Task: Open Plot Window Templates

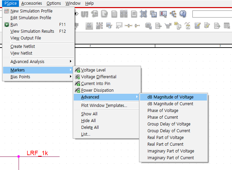Action: coord(107,106)
